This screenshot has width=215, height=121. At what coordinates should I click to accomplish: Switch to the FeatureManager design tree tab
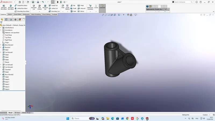click(2, 19)
